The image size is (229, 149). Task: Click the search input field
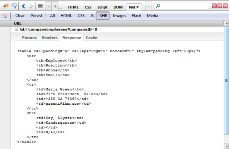182,6
